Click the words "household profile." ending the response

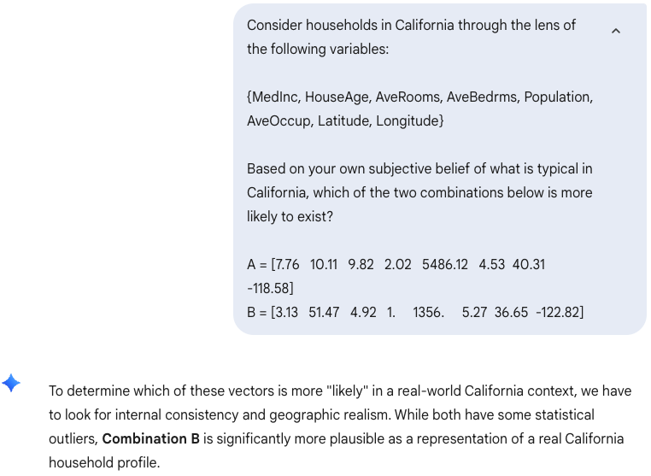(104, 462)
